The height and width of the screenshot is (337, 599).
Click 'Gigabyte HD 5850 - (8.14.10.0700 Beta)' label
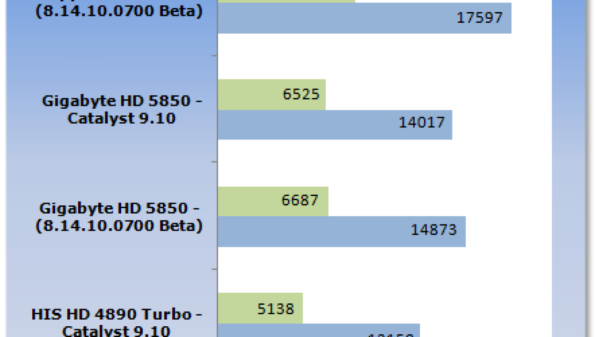pos(119,217)
